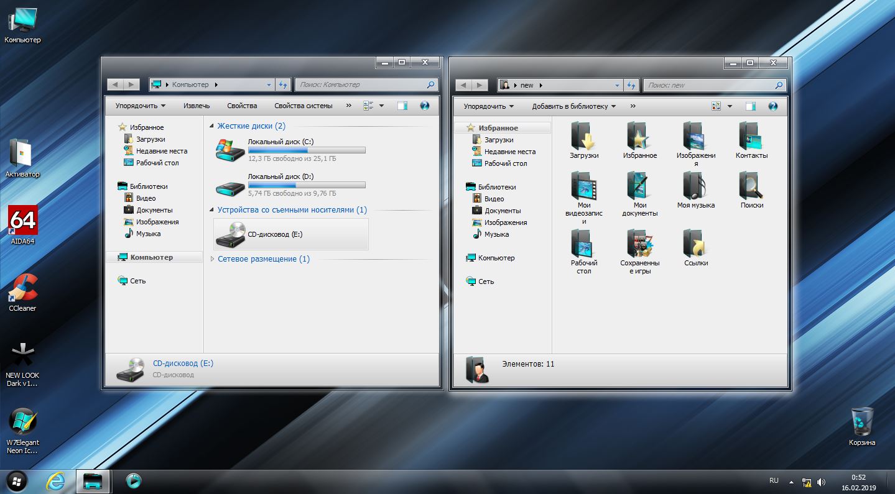
Task: Open view options arrow in new window
Action: coord(730,106)
